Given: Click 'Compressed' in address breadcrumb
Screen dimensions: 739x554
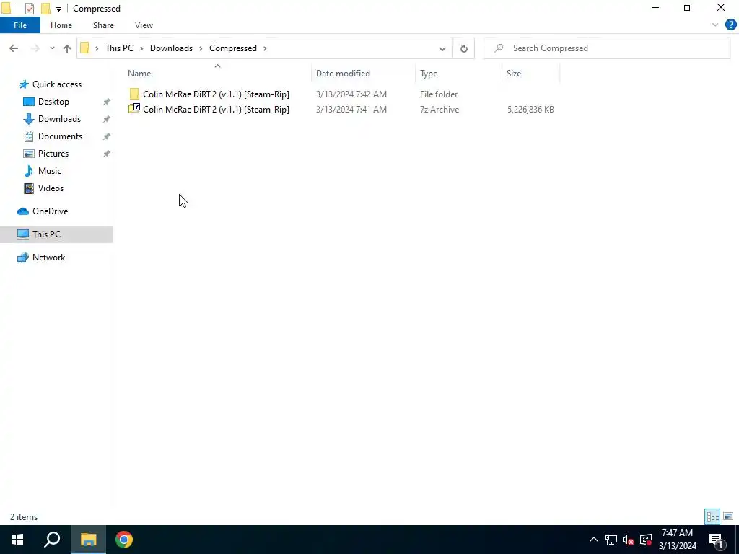Looking at the screenshot, I should 233,48.
